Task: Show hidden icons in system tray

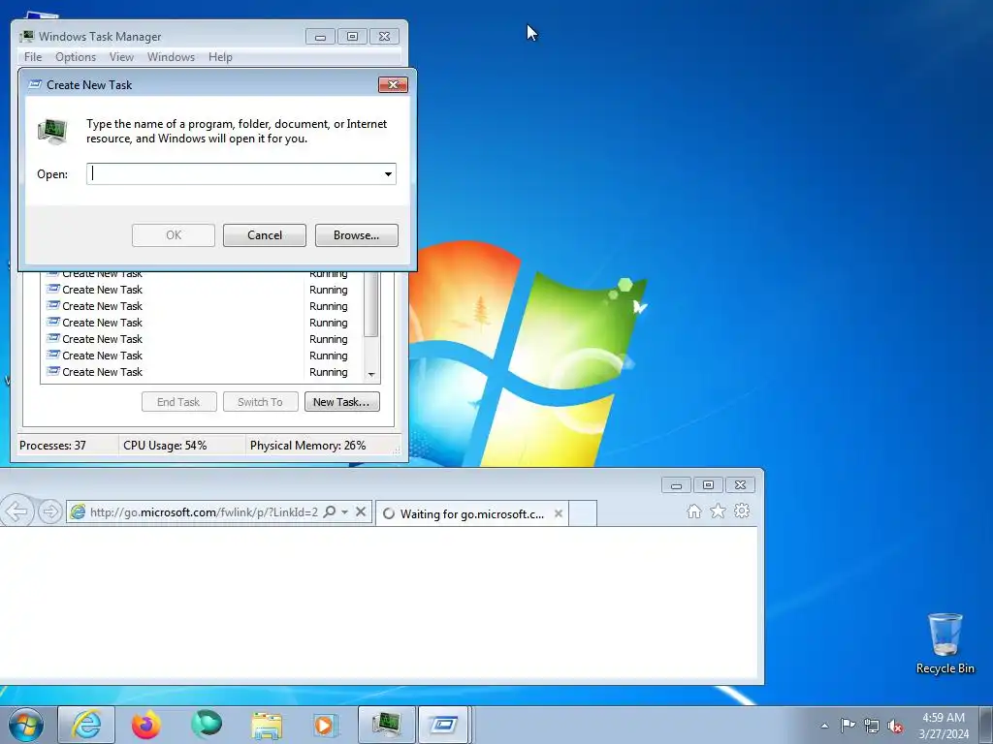Action: pos(824,726)
